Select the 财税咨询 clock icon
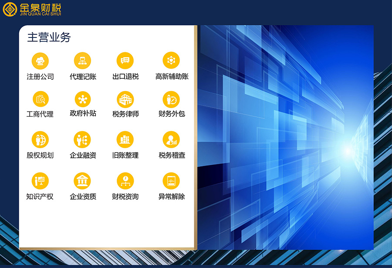 tap(125, 180)
